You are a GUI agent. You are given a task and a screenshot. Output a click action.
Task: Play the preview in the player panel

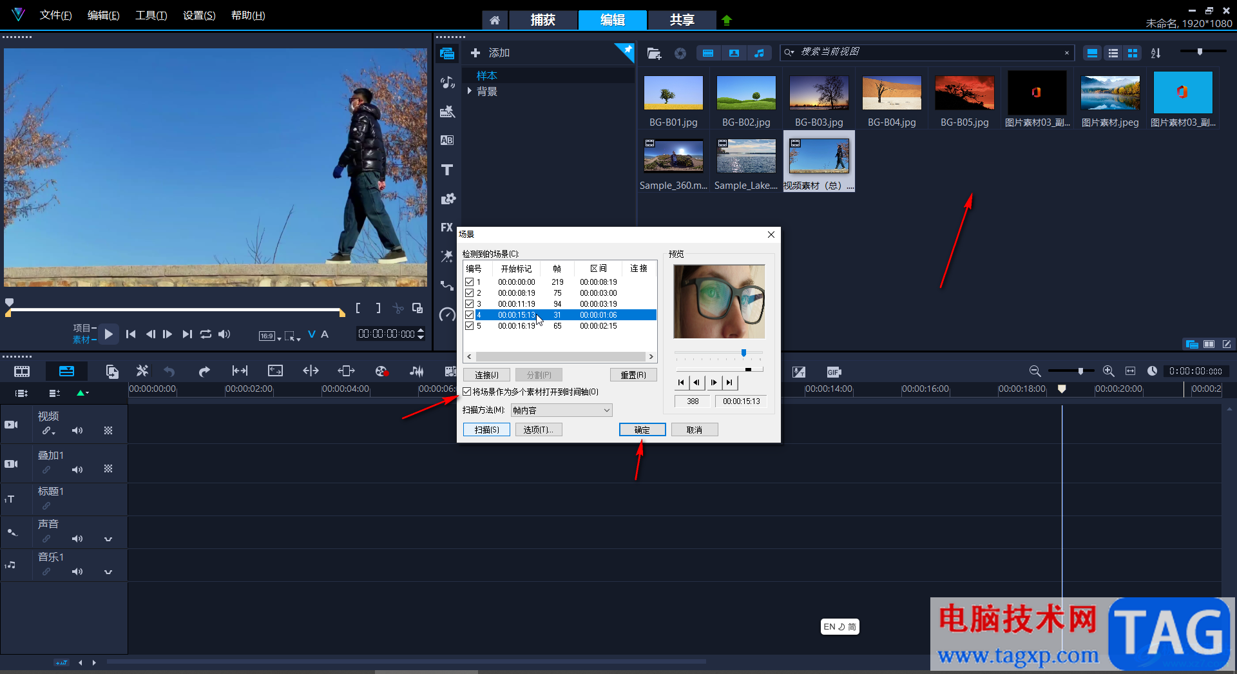[x=108, y=334]
